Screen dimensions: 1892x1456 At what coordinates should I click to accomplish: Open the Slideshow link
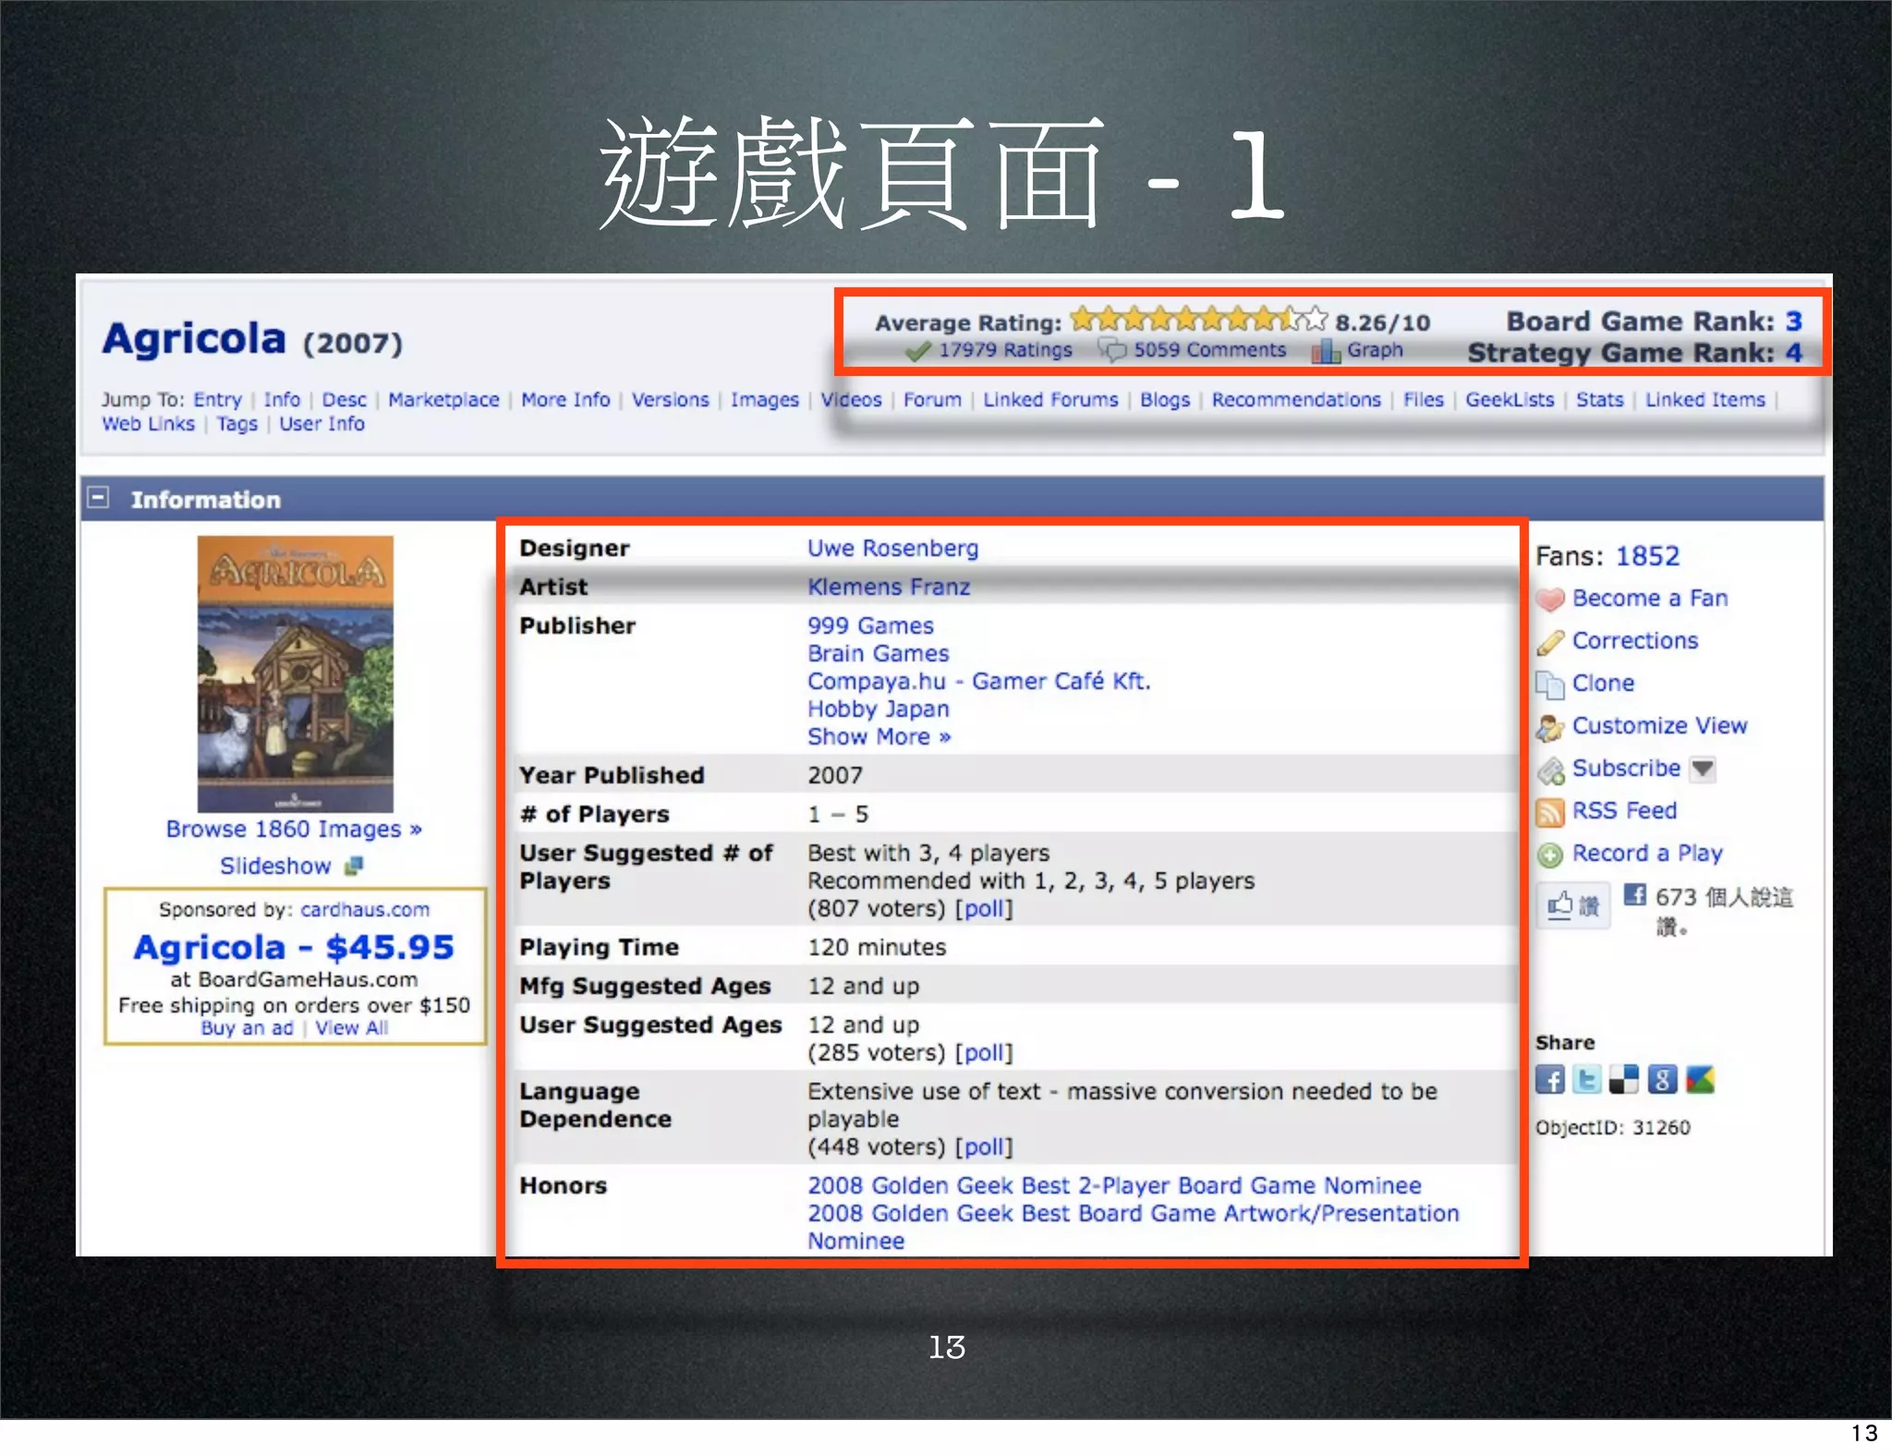275,867
